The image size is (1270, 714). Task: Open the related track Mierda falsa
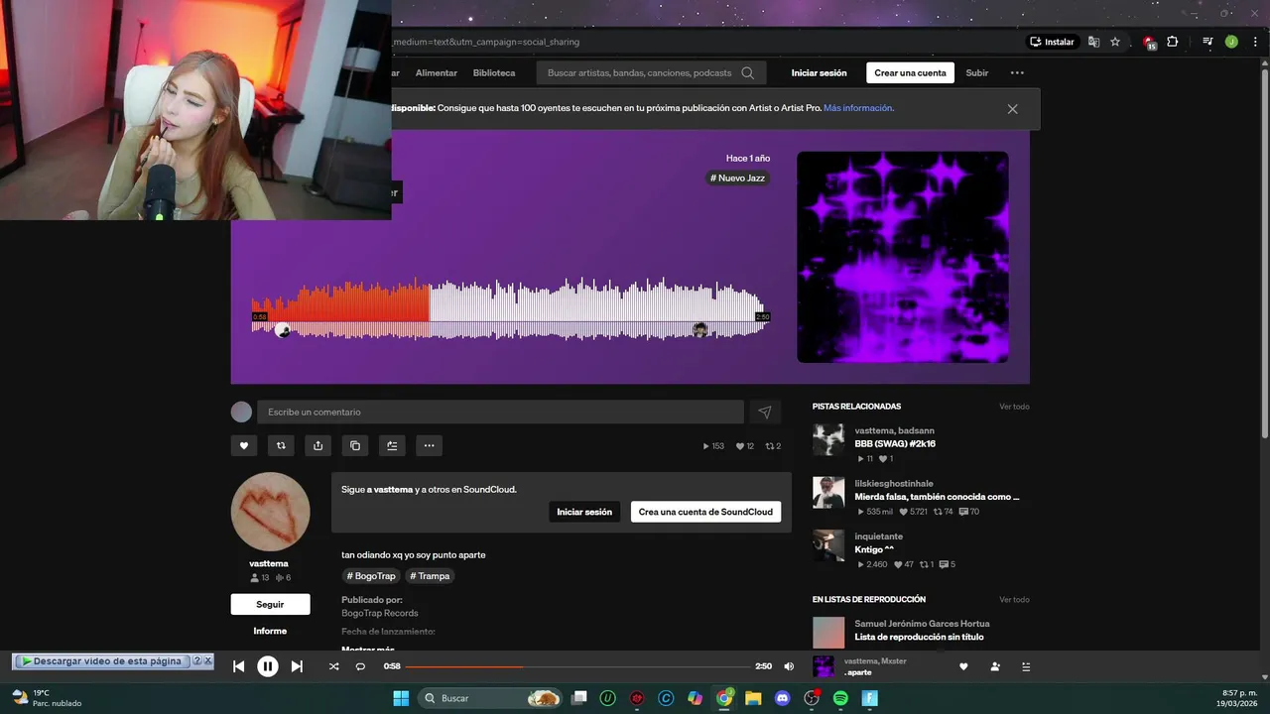(937, 497)
